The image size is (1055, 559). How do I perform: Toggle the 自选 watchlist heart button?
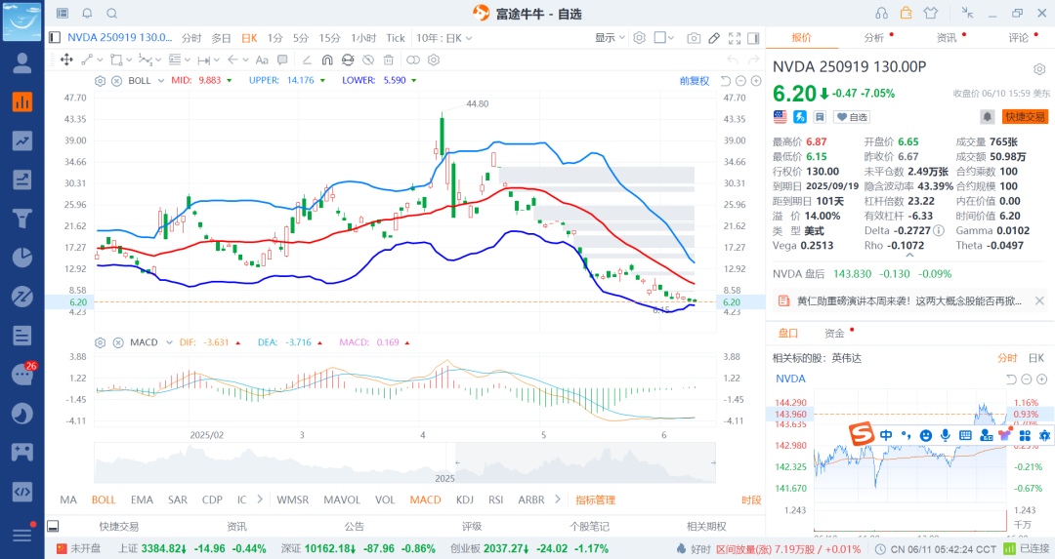pos(851,117)
